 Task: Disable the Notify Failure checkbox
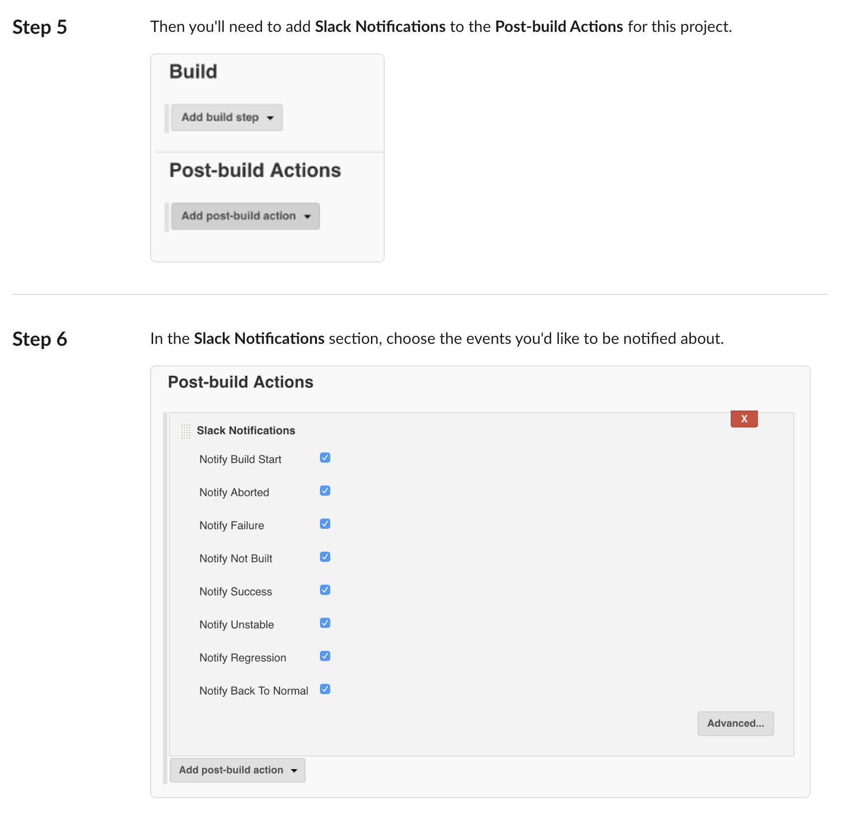tap(325, 524)
